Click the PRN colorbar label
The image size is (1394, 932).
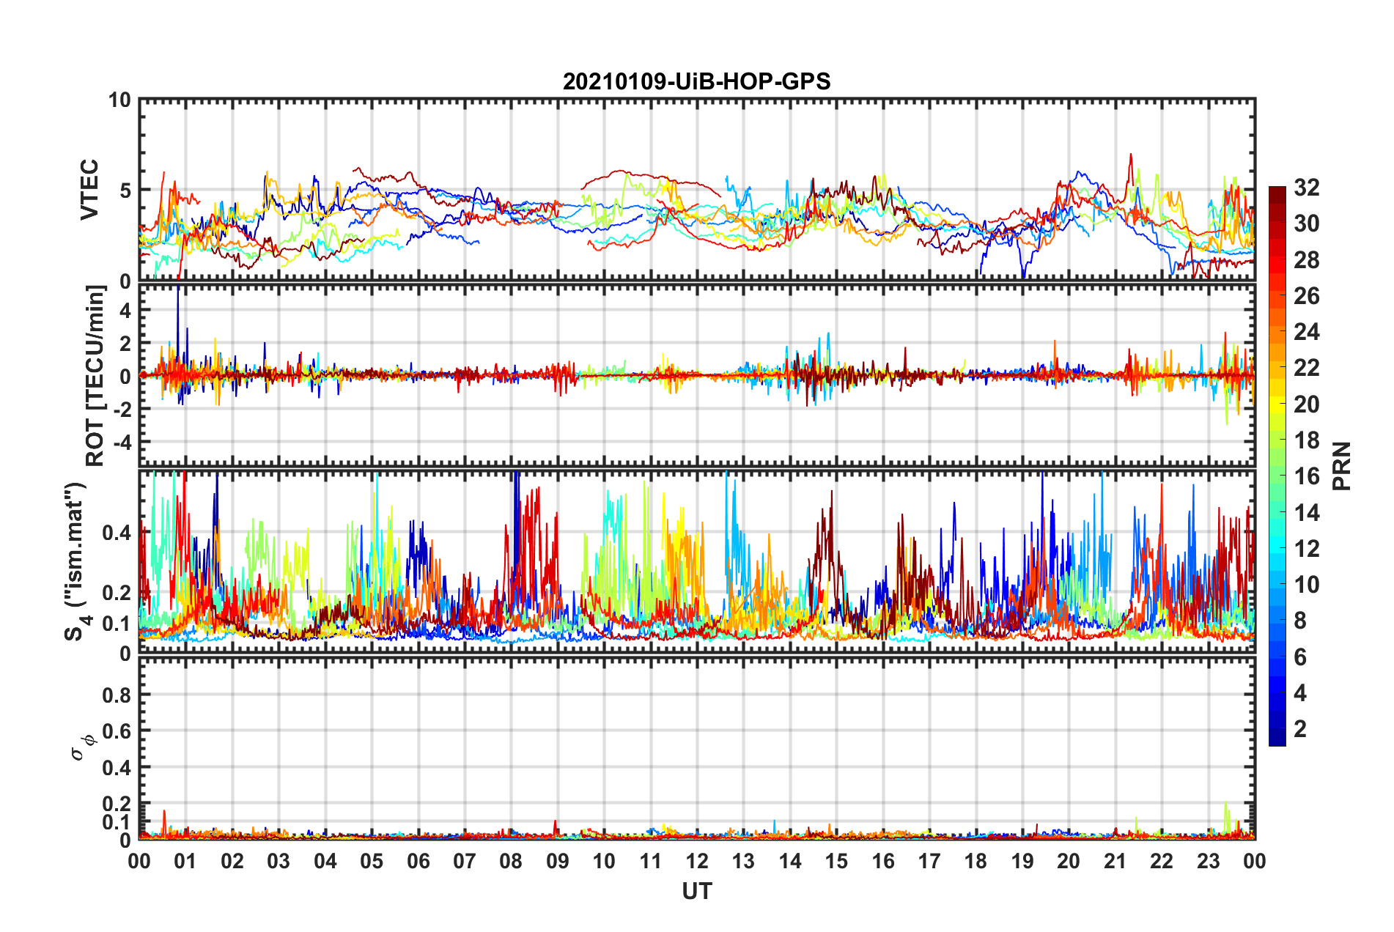1342,466
